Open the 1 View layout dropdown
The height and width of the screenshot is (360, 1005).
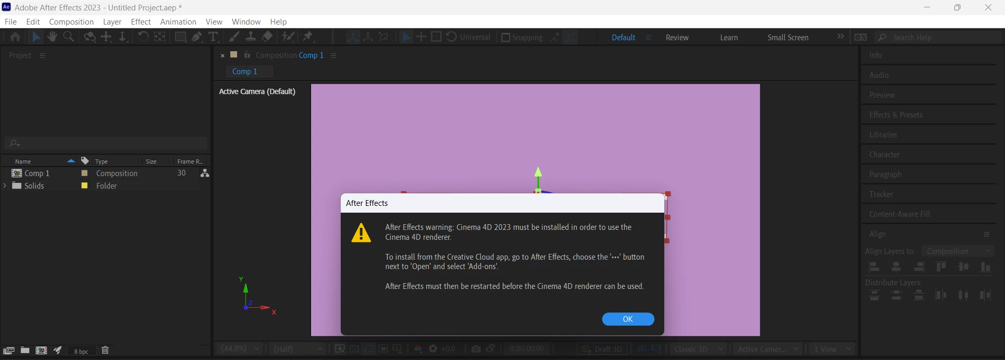point(832,349)
